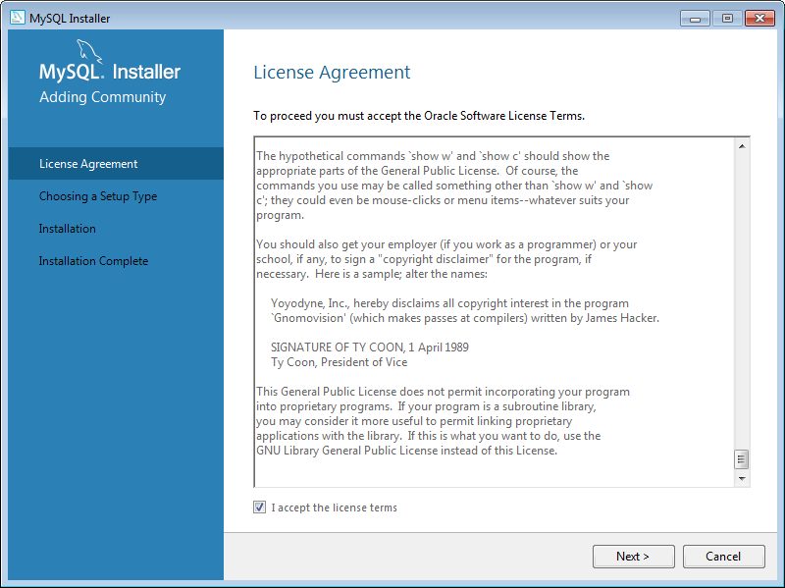
Task: Close the MySQL Installer window
Action: [x=759, y=18]
